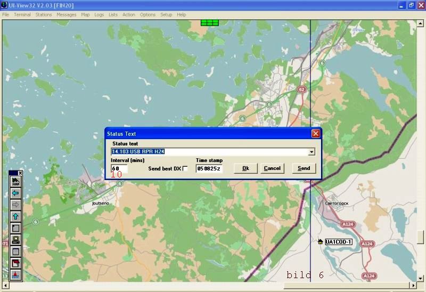Click the Status text field with 14.103 USB RPR H24
426x292 pixels.
click(x=210, y=152)
